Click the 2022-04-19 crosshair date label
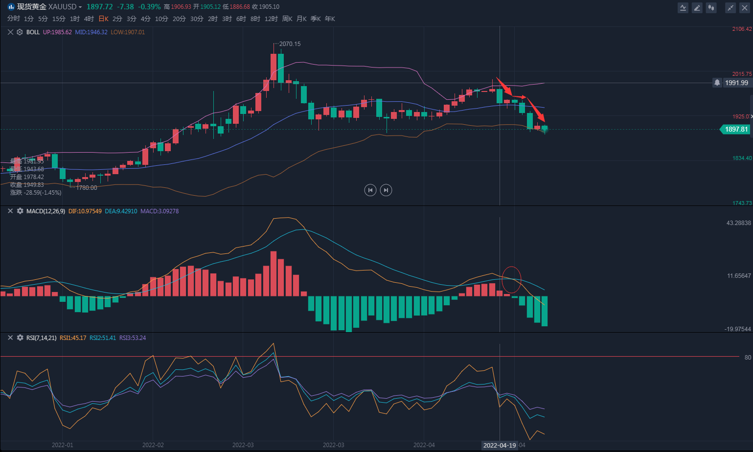This screenshot has width=753, height=452. coord(499,445)
